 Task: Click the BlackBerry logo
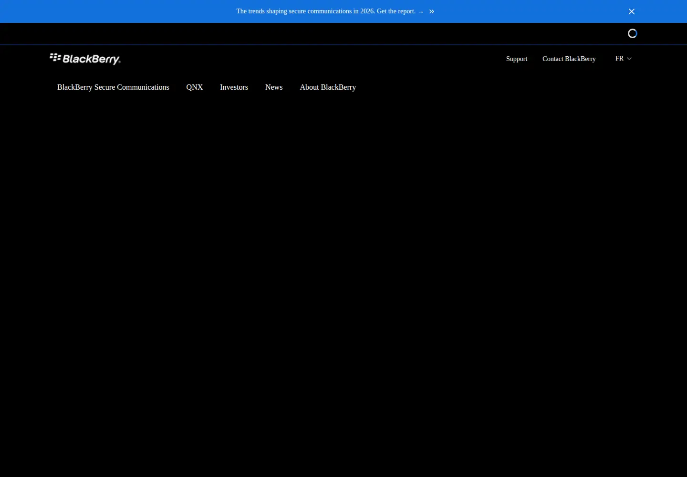85,59
